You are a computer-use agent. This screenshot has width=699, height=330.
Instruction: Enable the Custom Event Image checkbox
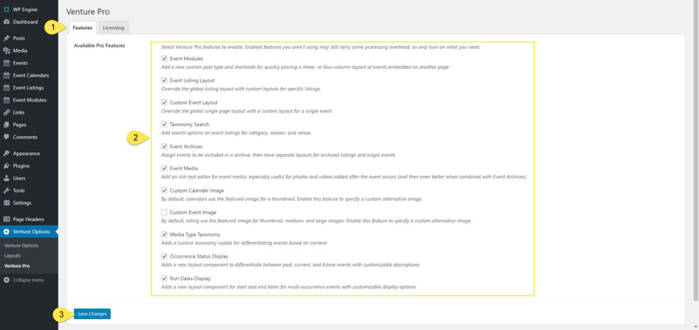(x=164, y=213)
